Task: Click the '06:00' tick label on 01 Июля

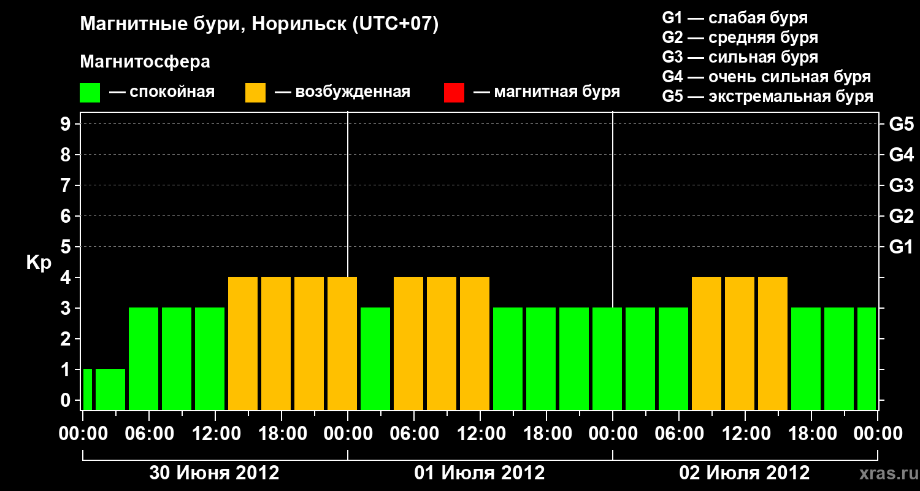Action: (x=413, y=434)
